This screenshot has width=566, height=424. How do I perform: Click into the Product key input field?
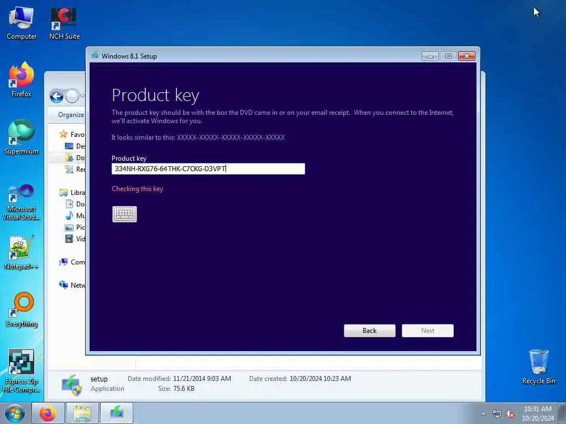click(208, 169)
